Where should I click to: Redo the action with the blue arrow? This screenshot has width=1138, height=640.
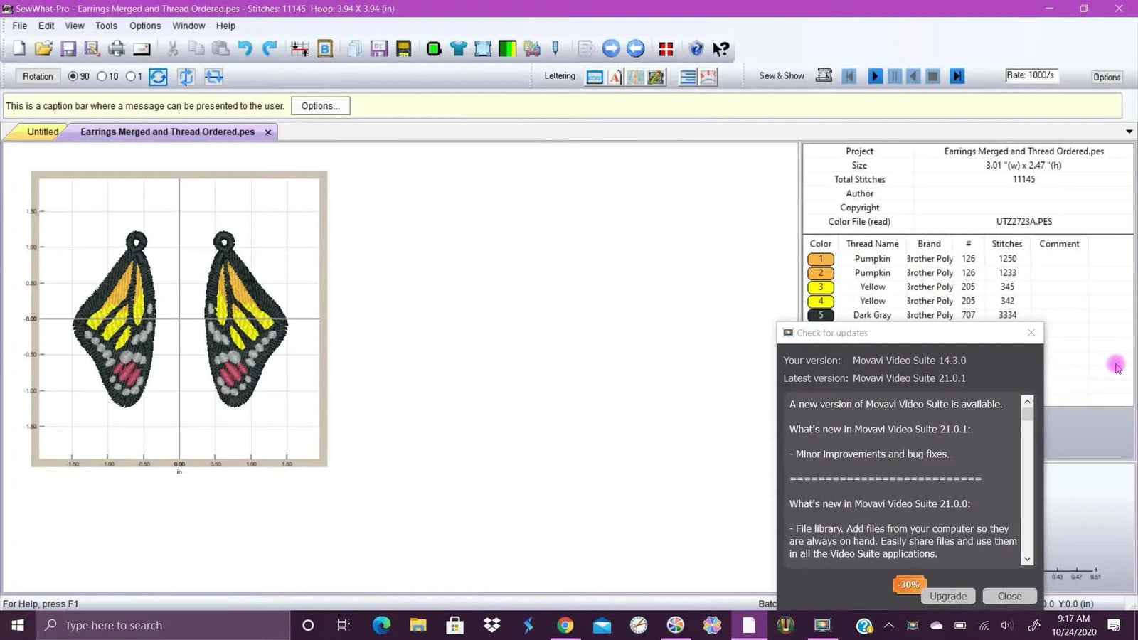270,48
